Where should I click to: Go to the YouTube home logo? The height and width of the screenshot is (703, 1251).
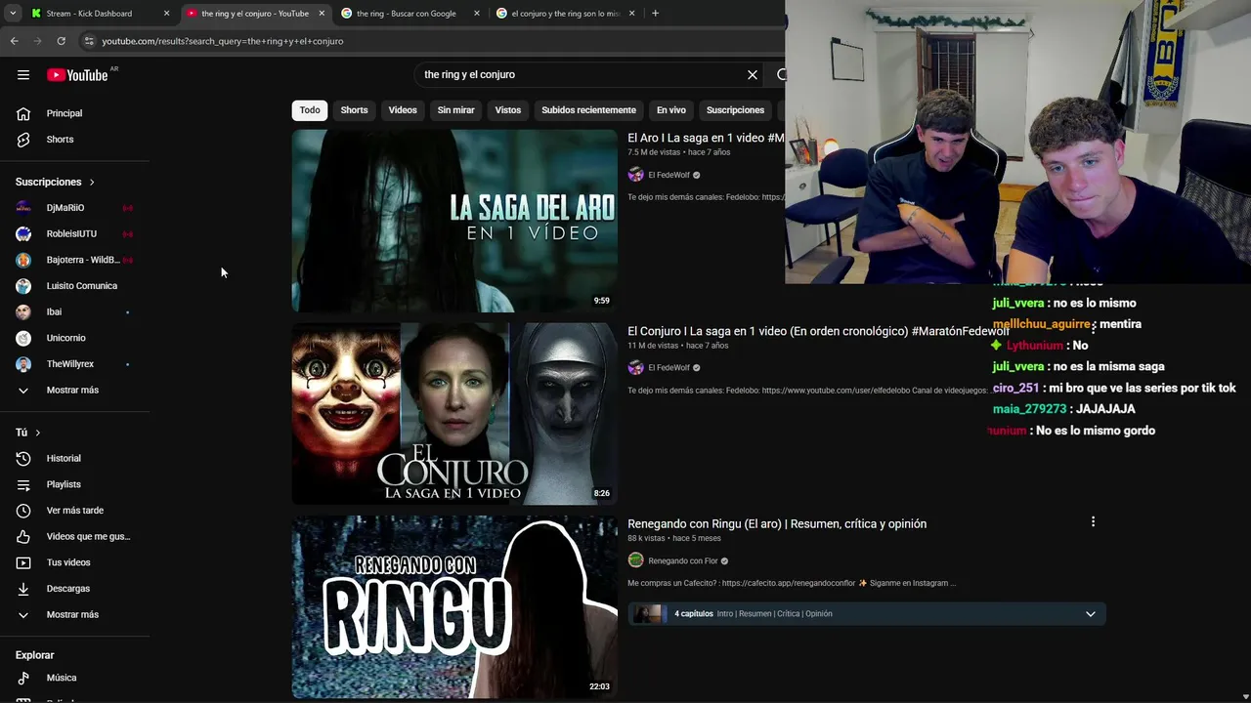[78, 75]
